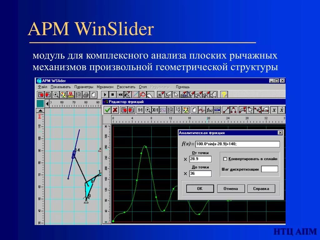Click the OK button
Image resolution: width=320 pixels, height=240 pixels.
point(200,189)
